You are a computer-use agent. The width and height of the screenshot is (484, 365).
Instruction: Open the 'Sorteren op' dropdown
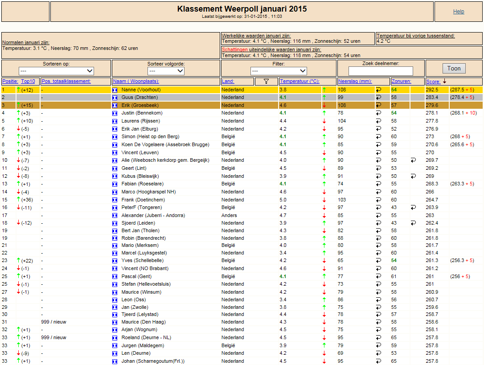point(56,71)
